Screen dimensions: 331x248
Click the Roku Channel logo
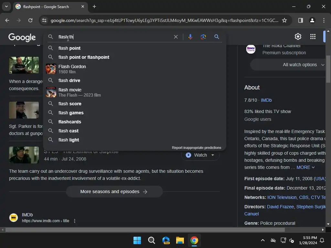pos(251,49)
